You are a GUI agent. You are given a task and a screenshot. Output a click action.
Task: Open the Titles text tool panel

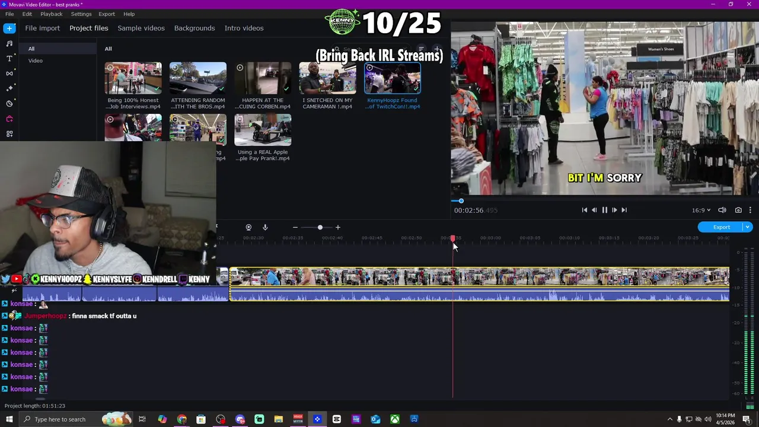point(9,58)
